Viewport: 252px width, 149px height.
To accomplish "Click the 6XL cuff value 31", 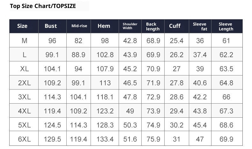I will tap(176, 139).
